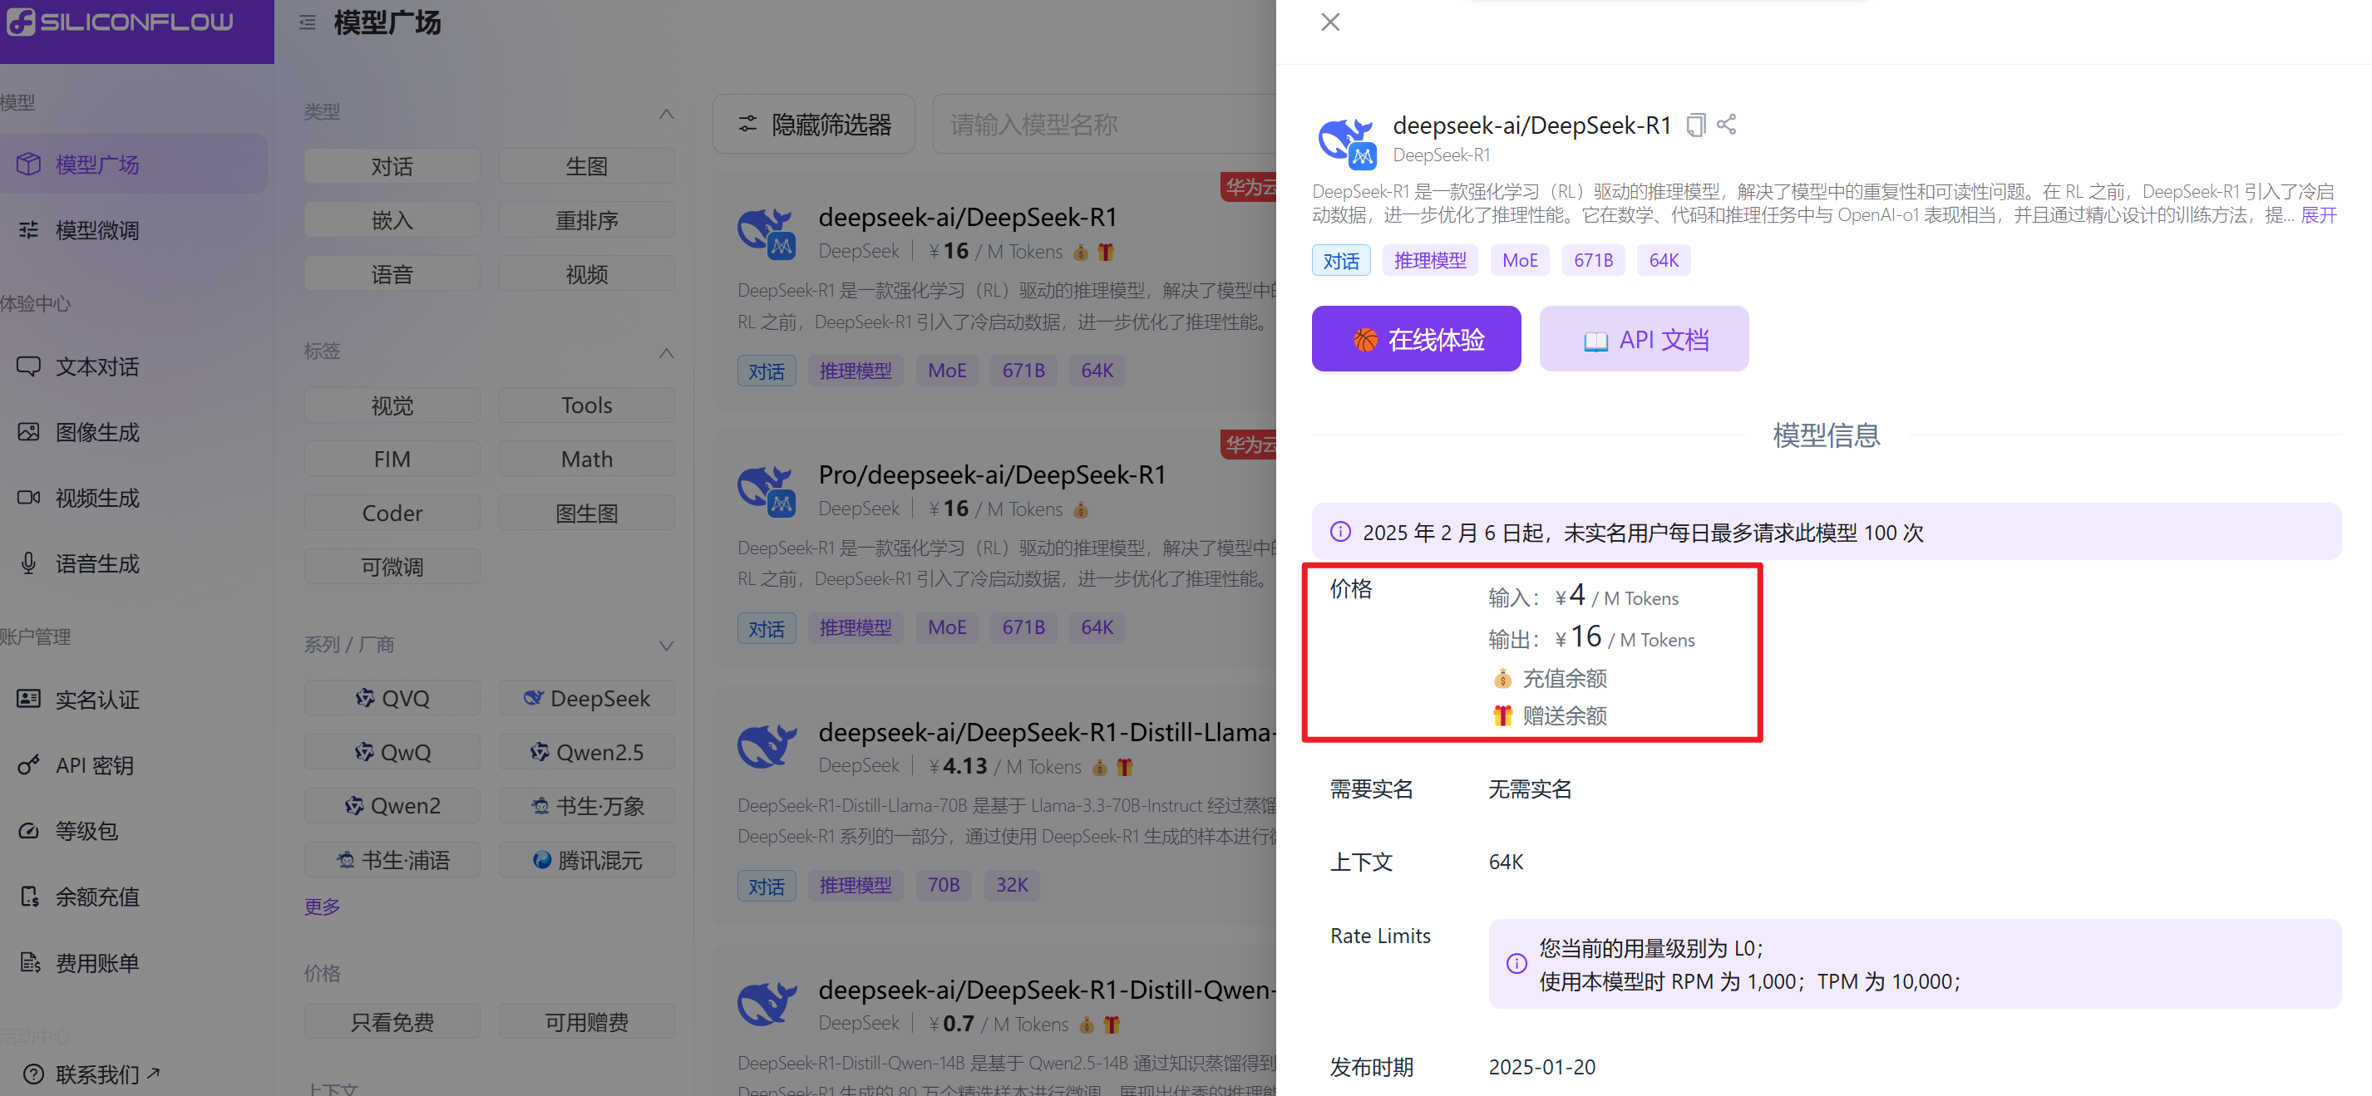Filter by 重排序 type

586,220
